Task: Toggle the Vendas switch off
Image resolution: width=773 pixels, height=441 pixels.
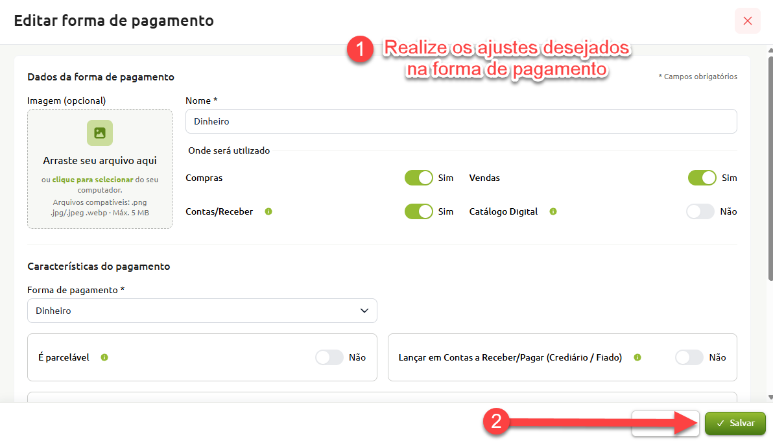Action: (x=702, y=178)
